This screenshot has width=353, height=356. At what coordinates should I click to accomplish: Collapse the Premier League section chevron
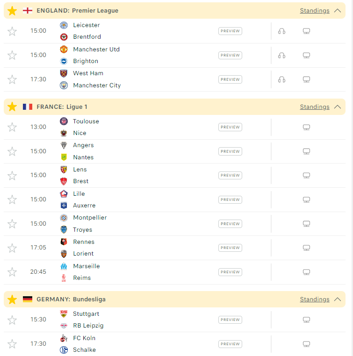pyautogui.click(x=338, y=11)
